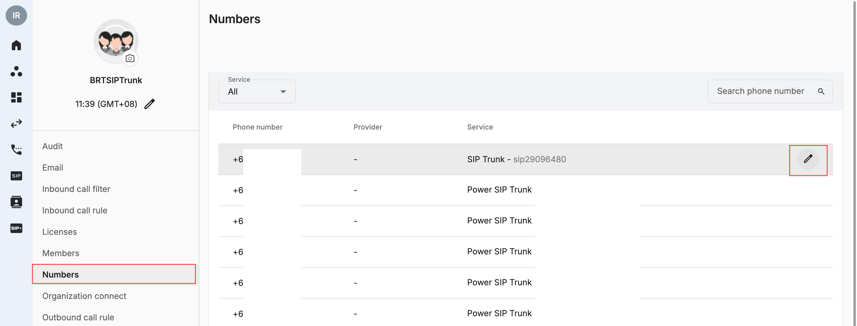Select the SIP Trunk - sip29096480 row
857x326 pixels.
click(526, 159)
